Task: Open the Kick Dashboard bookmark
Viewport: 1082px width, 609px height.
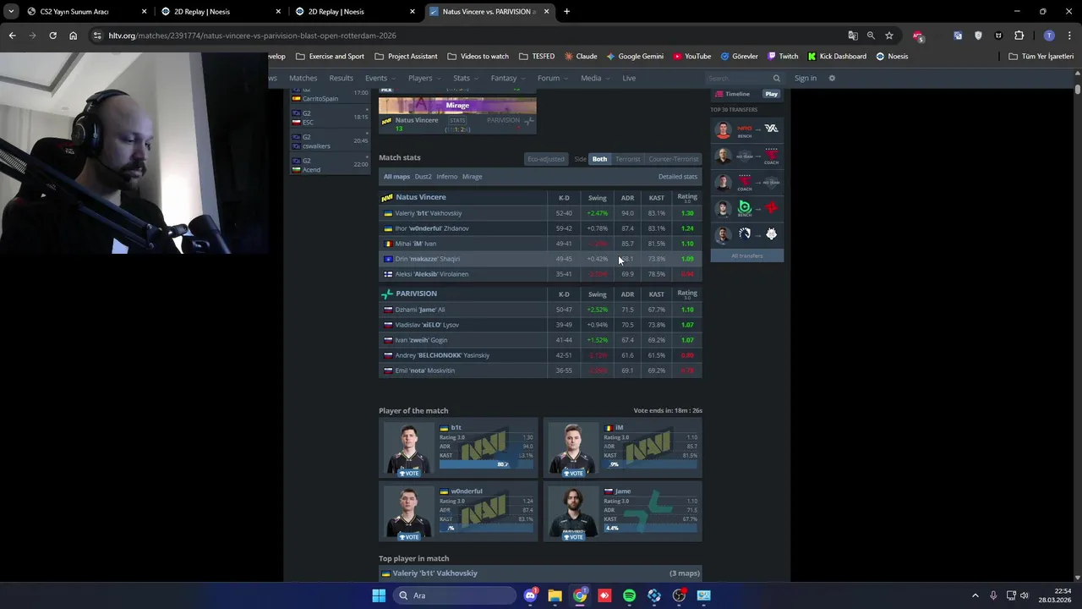Action: coord(837,57)
